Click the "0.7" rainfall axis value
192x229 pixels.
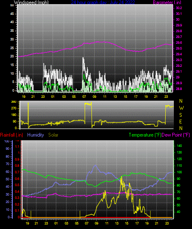[17, 172]
